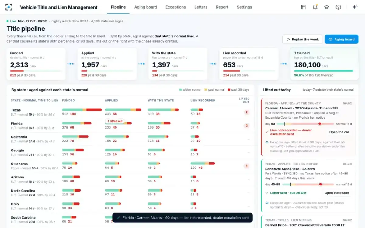Open the Lien recorded stage card

249,64
